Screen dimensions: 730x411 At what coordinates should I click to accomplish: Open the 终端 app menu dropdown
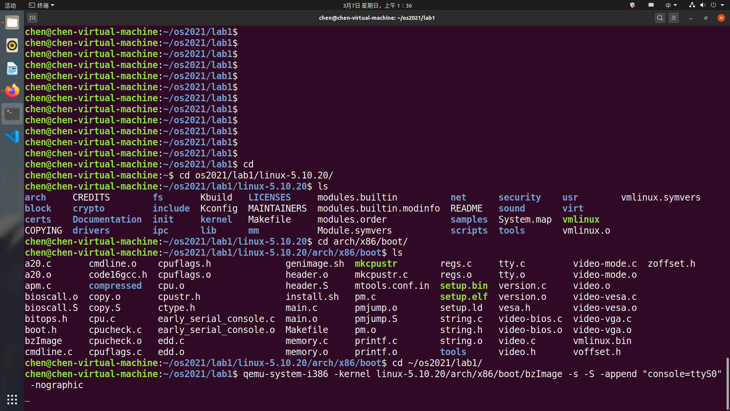click(42, 5)
